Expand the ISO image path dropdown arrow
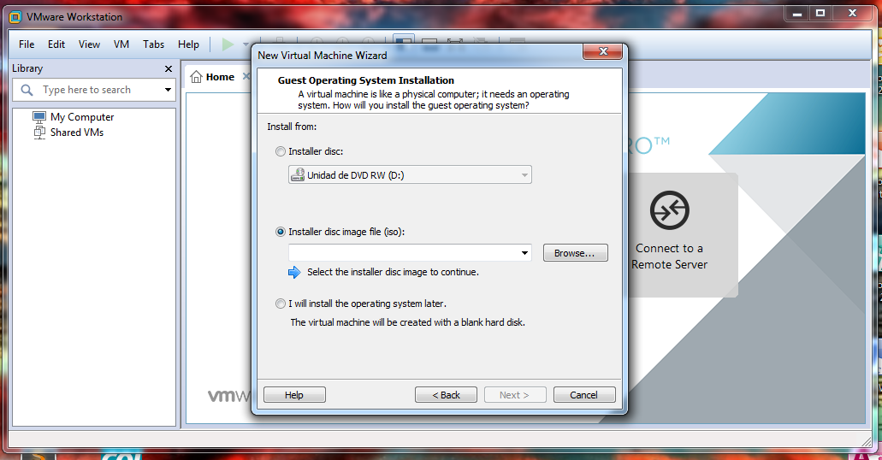The image size is (882, 460). point(524,253)
